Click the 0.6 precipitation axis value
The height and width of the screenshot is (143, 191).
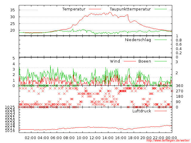(179, 44)
